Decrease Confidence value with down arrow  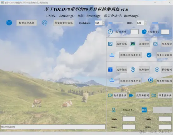tap(103, 24)
